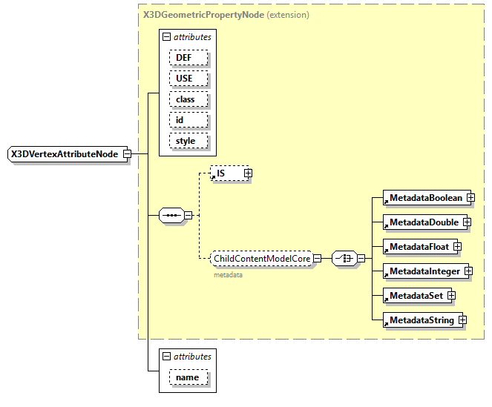This screenshot has height=407, width=492.
Task: Open the X3DGeometricPropertyNode extension title
Action: pyautogui.click(x=203, y=14)
